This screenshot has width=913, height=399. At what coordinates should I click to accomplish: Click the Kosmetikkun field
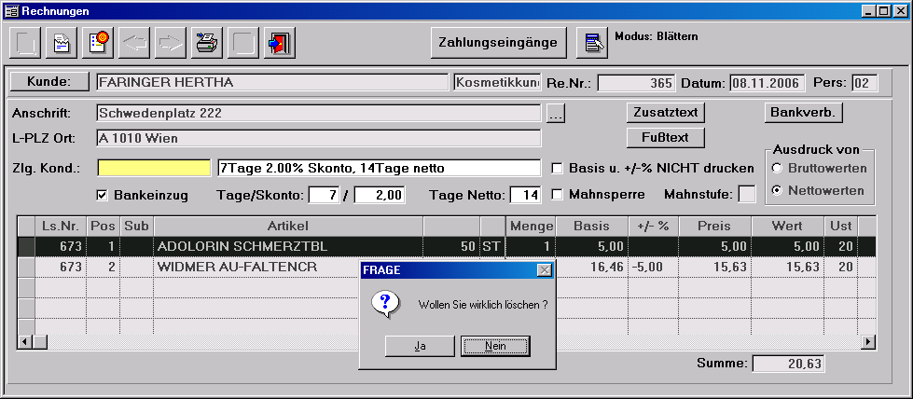click(497, 82)
